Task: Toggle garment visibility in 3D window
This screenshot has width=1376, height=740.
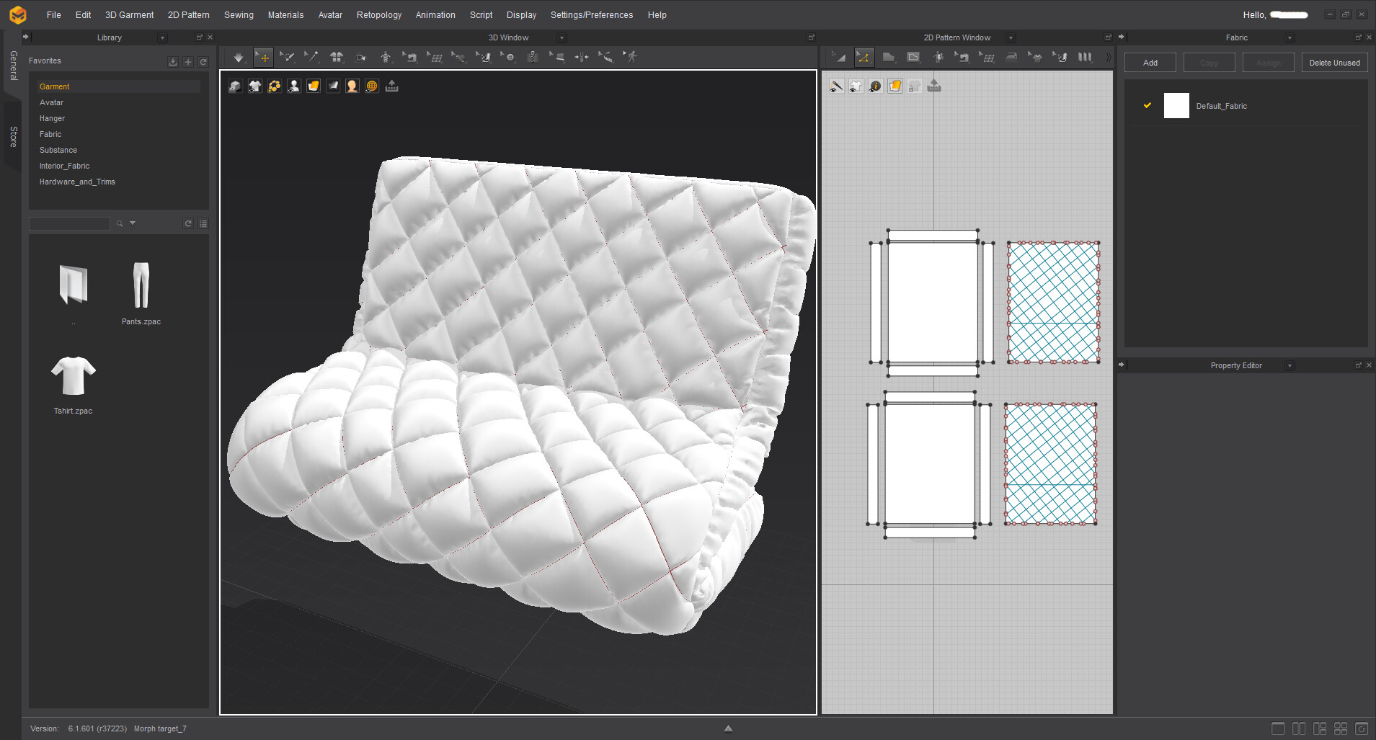Action: pyautogui.click(x=255, y=86)
